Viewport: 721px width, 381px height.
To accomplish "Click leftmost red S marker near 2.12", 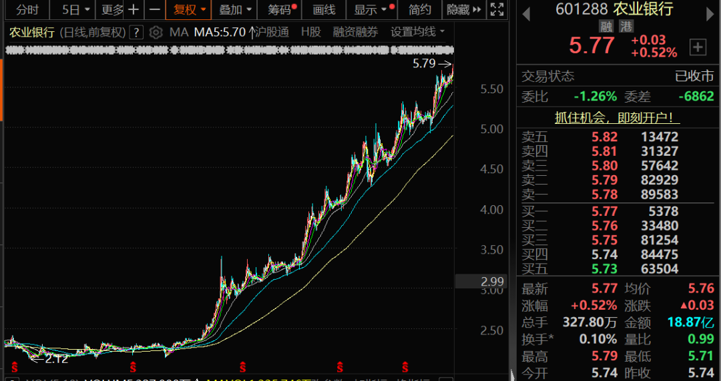I will pos(15,367).
